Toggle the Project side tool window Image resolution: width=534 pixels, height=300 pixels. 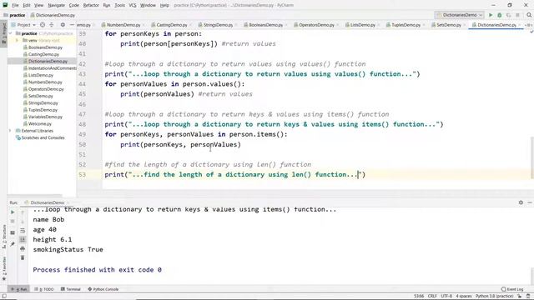click(3, 32)
